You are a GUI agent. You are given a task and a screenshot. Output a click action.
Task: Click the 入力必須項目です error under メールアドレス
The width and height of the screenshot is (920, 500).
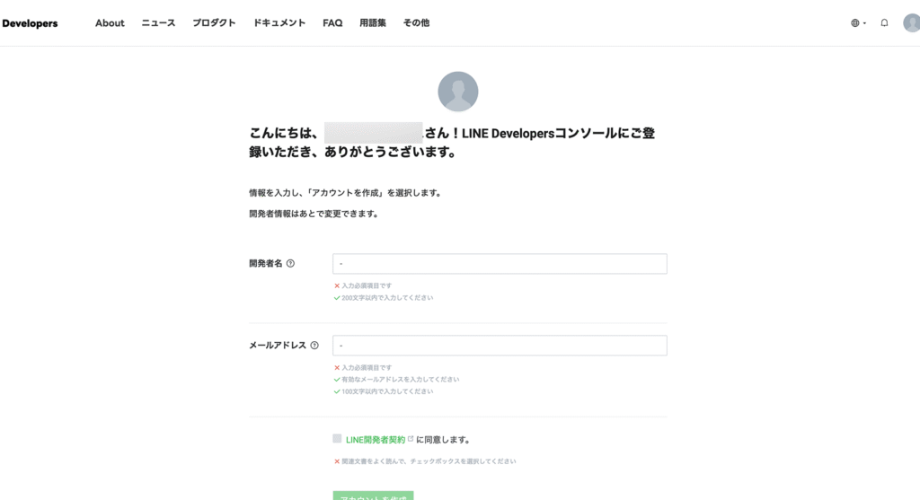point(367,367)
